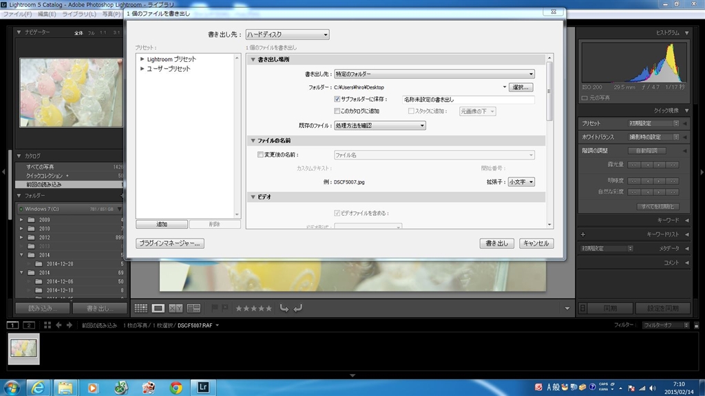
Task: Click the 追加 preset add button
Action: pyautogui.click(x=162, y=224)
